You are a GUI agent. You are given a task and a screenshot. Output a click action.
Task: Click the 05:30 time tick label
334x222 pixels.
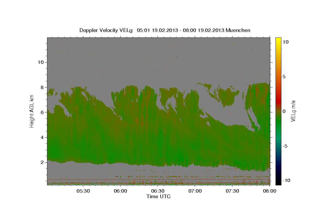[x=83, y=191]
